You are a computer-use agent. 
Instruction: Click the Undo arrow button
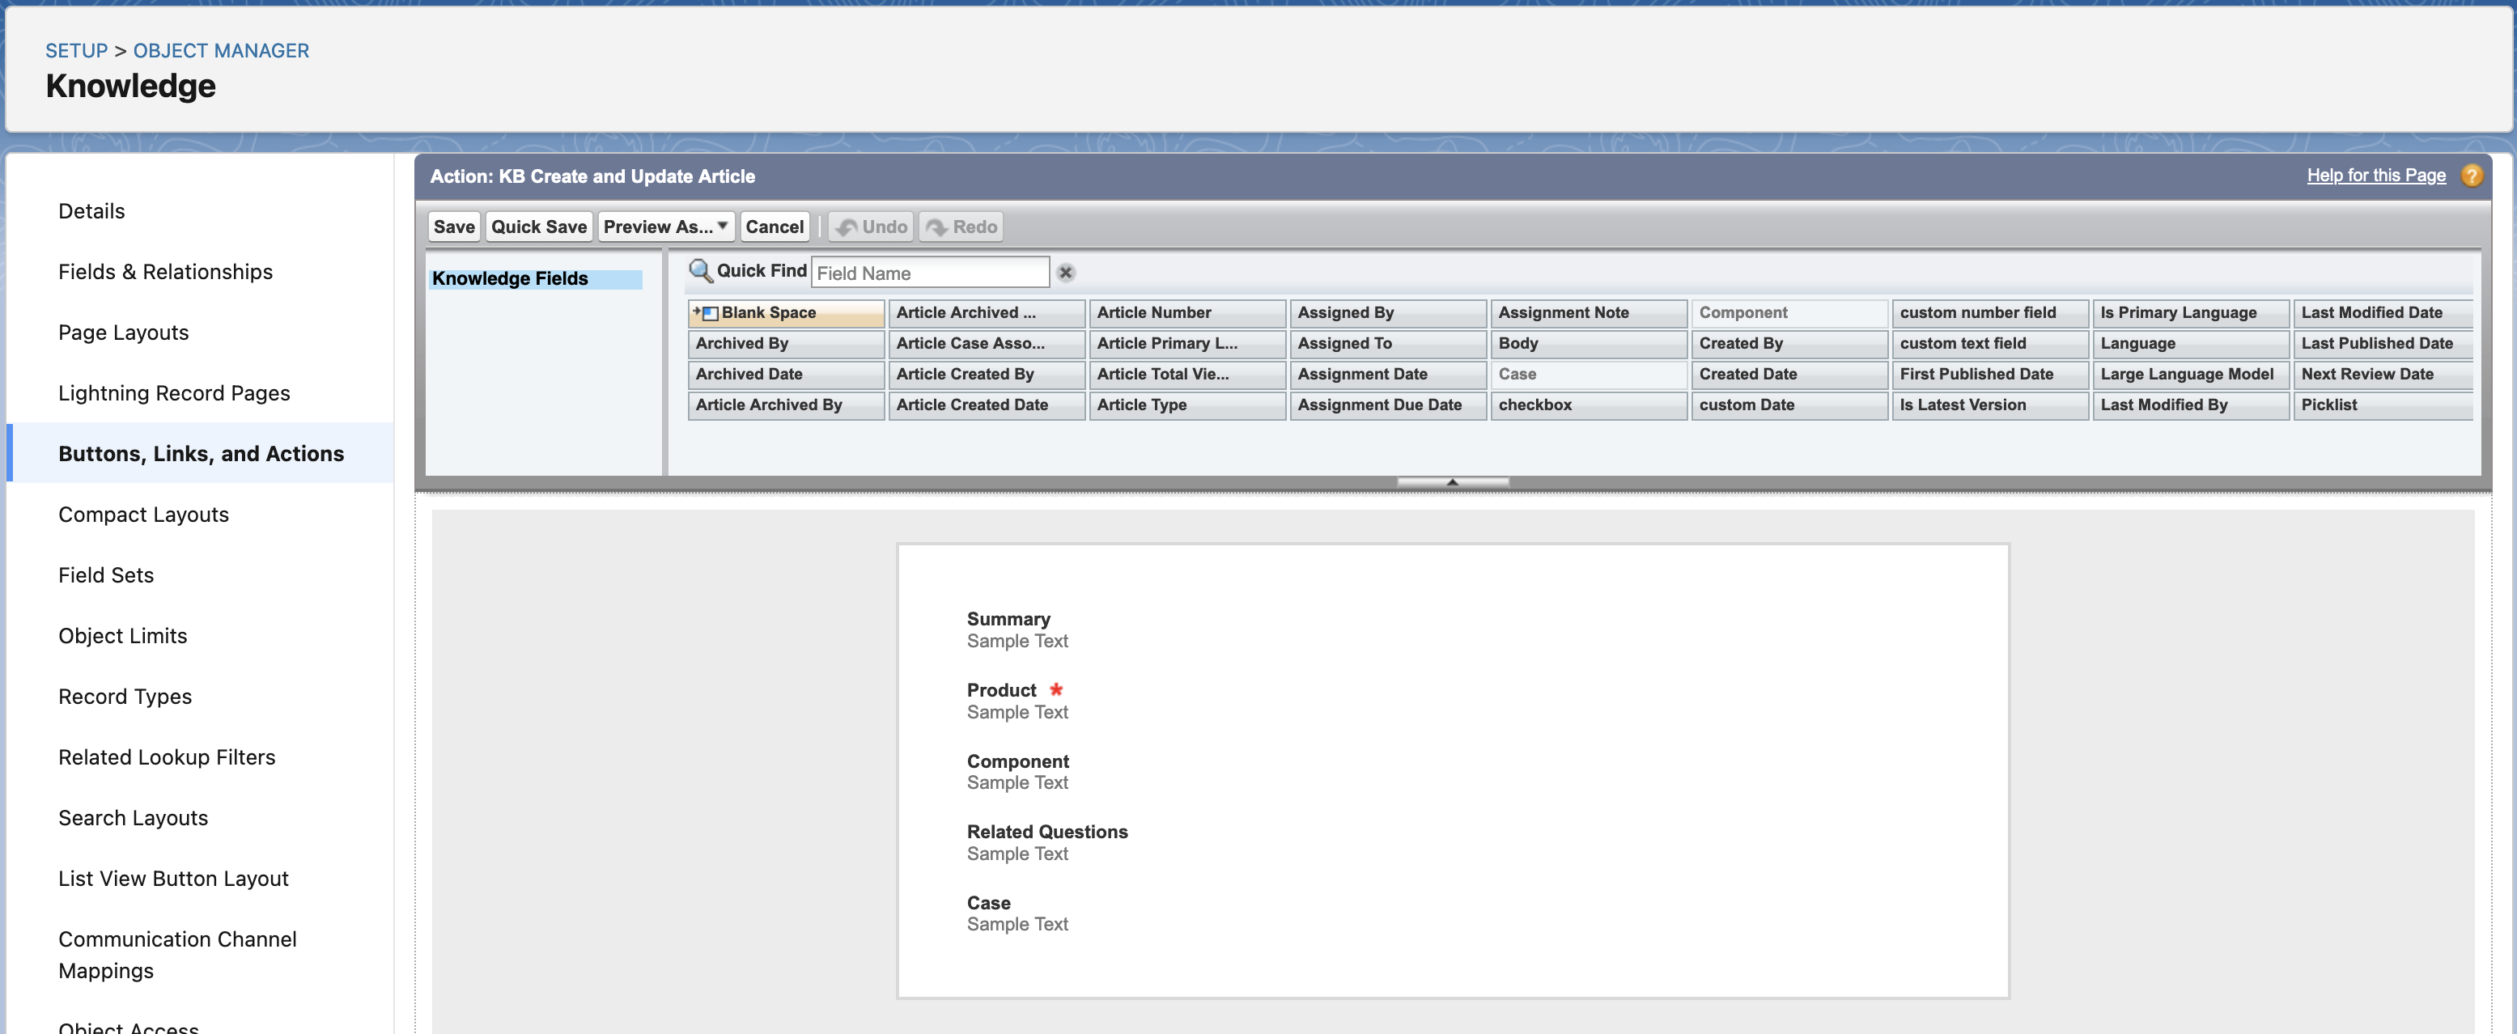[x=871, y=227]
